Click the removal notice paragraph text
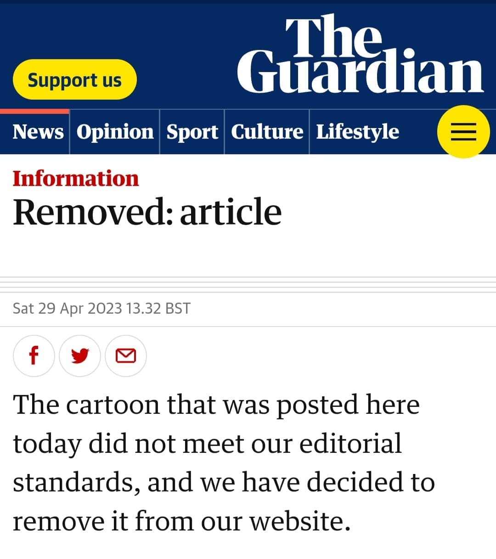The width and height of the screenshot is (496, 559). (224, 463)
